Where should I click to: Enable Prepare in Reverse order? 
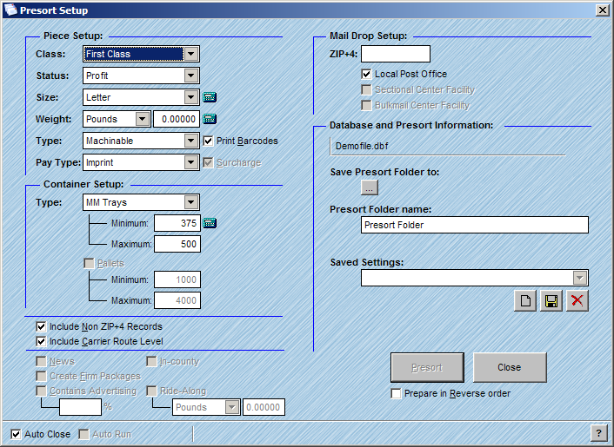point(396,393)
